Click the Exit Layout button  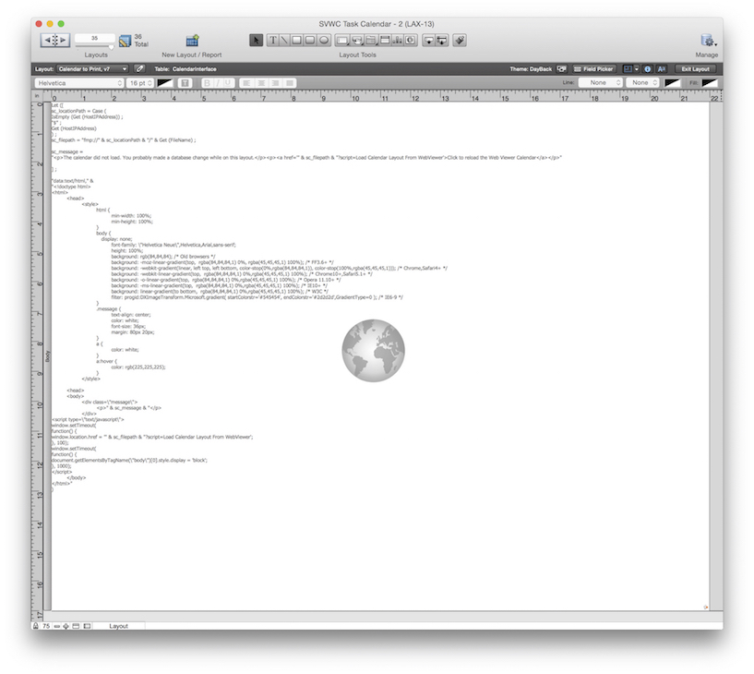click(x=695, y=69)
